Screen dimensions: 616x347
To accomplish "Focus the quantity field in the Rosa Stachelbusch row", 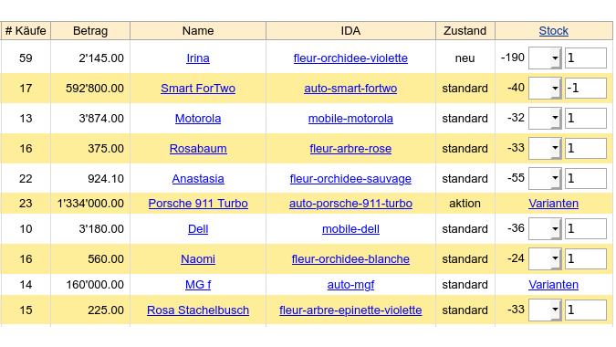I will [x=585, y=310].
